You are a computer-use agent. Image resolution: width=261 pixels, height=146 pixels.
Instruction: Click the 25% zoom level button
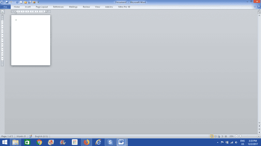tap(231, 136)
